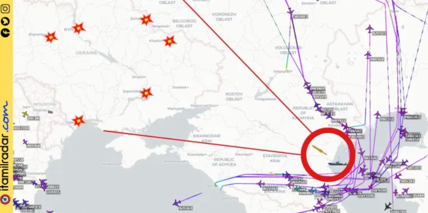Click the explosion marker at Sumy
Screen dimensions: 428x213
click(x=146, y=20)
